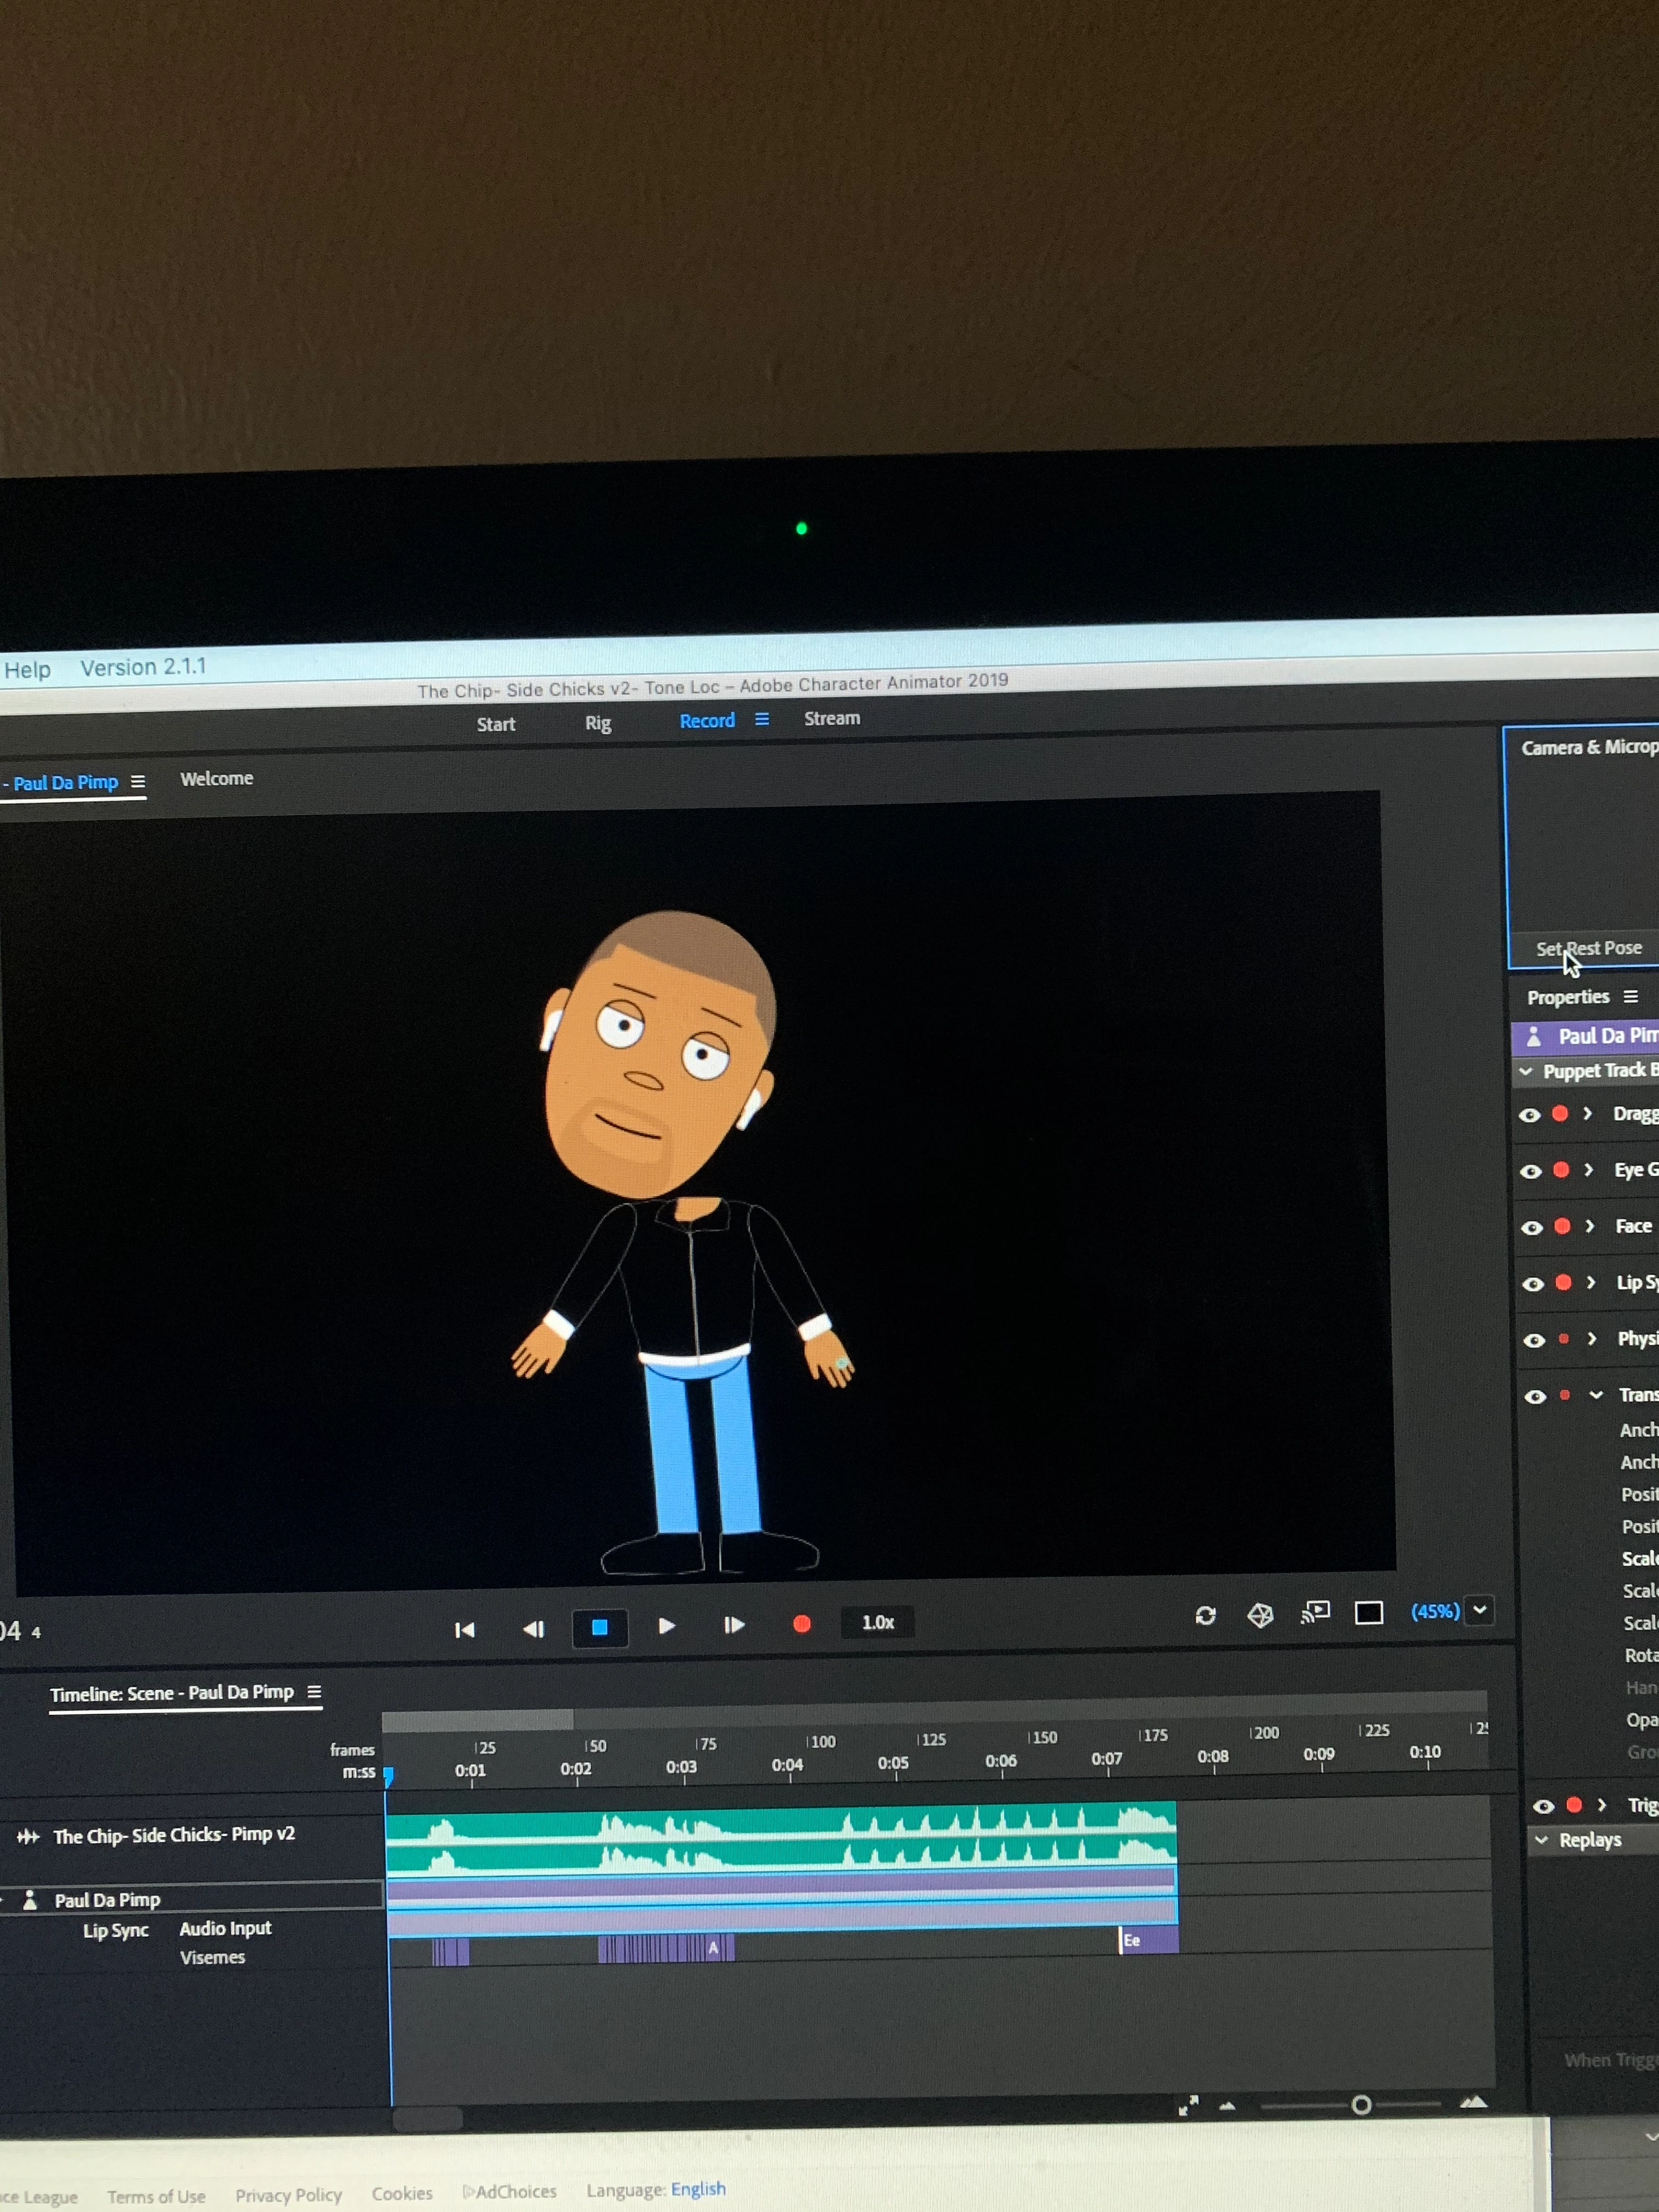Screen dimensions: 1659x2212
Task: Expand the Eye Gaze behavior
Action: click(1589, 1170)
